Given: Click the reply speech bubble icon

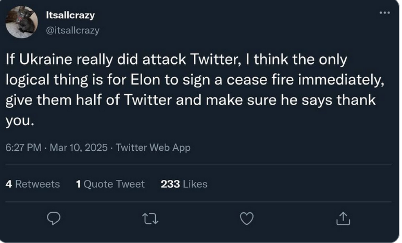Looking at the screenshot, I should click(54, 219).
